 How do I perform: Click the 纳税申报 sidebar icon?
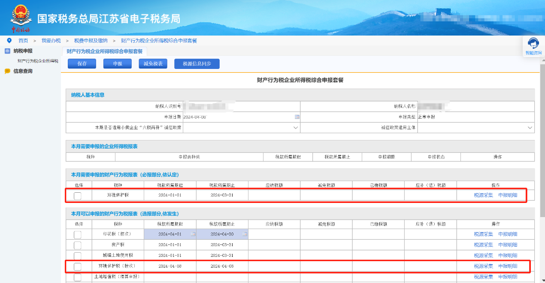[x=7, y=51]
